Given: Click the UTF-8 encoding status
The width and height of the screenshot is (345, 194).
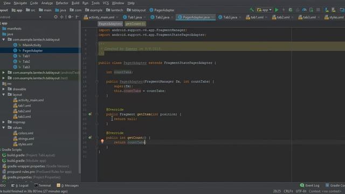Looking at the screenshot, I should 301,191.
